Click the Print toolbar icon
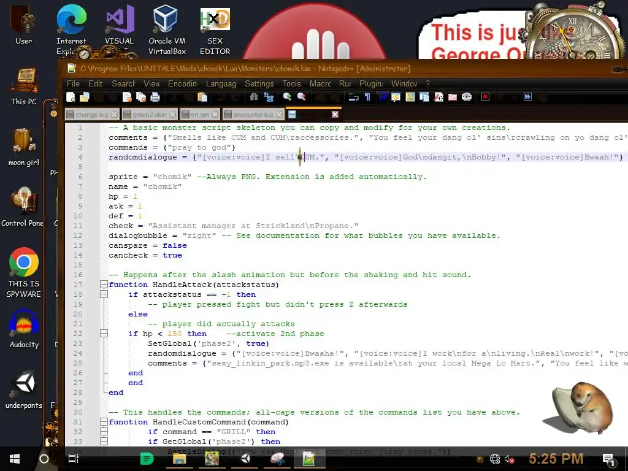 155,97
